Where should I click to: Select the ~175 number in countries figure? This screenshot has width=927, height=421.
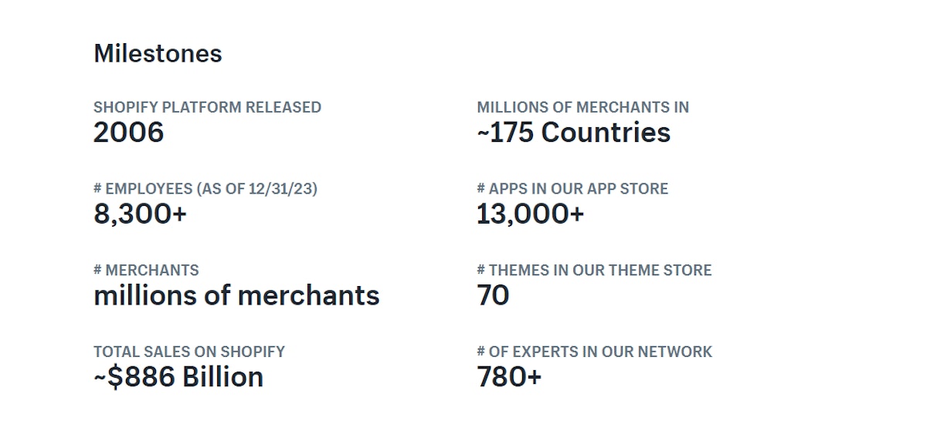[505, 133]
